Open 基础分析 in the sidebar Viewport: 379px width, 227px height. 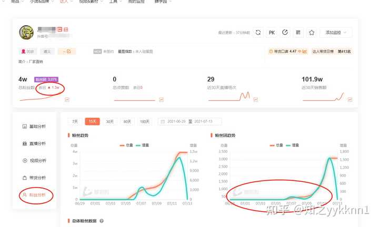34,127
